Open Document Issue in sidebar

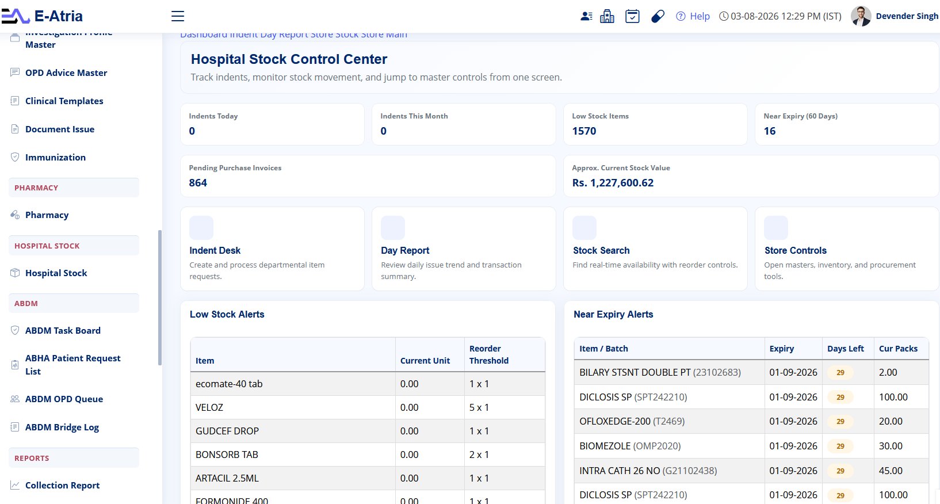click(x=60, y=129)
